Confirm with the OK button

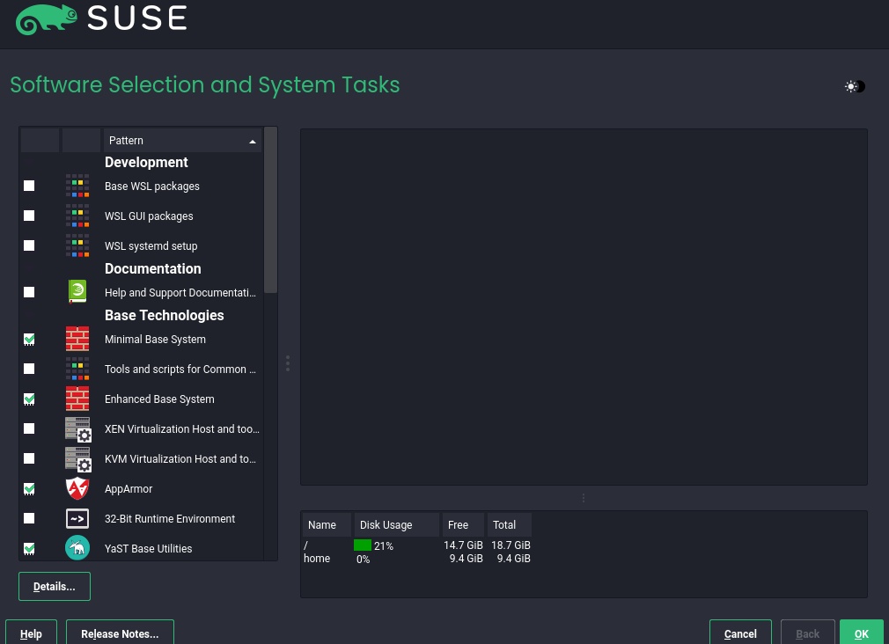861,633
